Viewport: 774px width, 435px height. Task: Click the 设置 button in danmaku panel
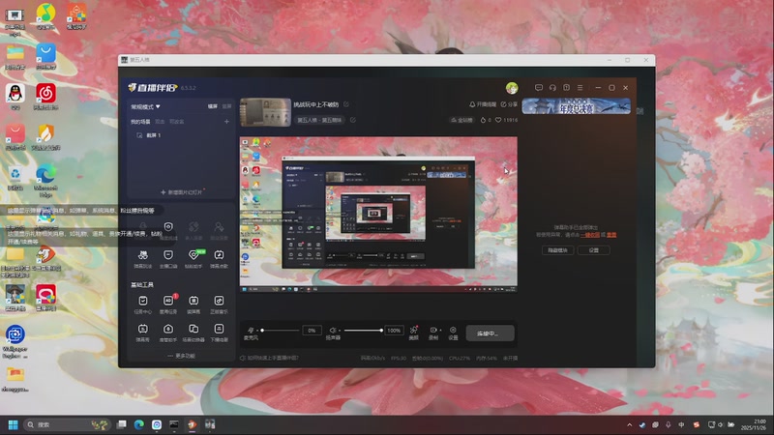594,250
